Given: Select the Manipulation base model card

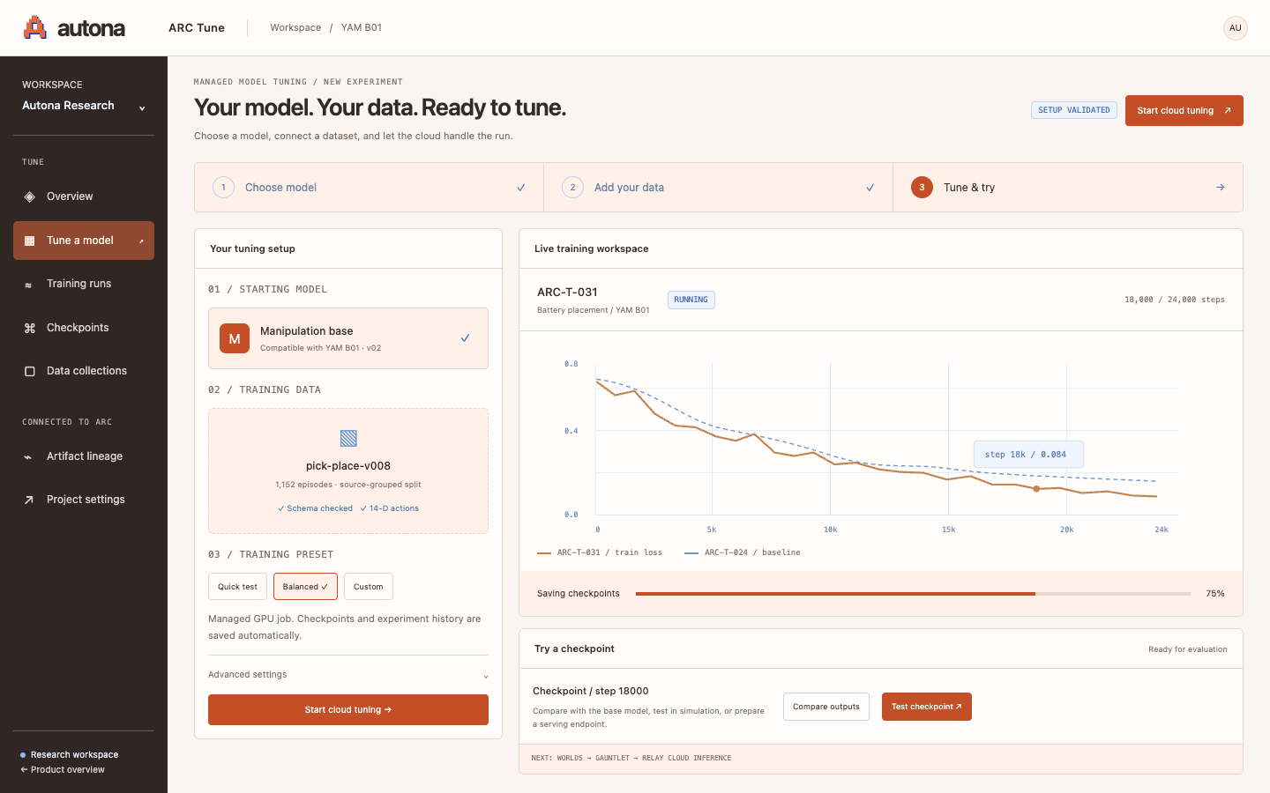Looking at the screenshot, I should [x=348, y=338].
